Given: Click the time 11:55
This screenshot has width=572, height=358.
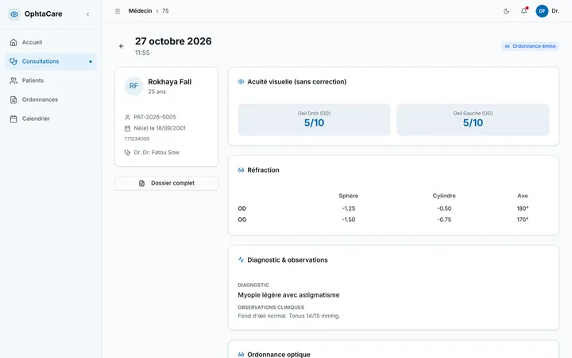Looking at the screenshot, I should (142, 53).
